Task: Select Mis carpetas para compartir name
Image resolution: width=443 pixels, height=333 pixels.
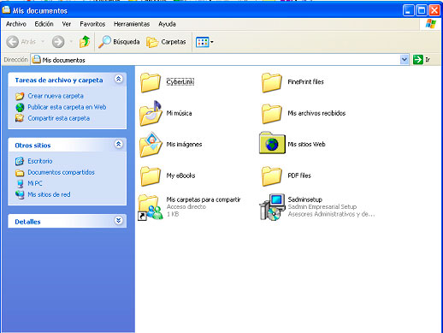Action: (204, 199)
